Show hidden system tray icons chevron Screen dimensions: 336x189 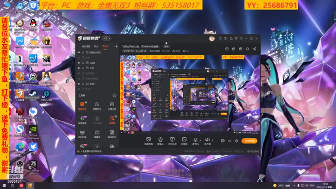click(x=294, y=185)
